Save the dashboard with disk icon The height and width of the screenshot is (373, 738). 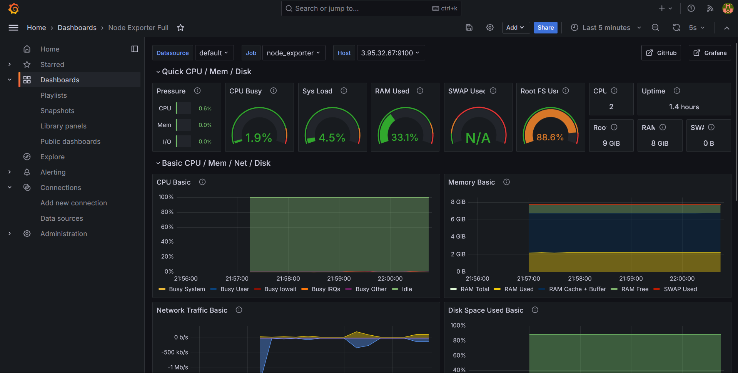(469, 28)
